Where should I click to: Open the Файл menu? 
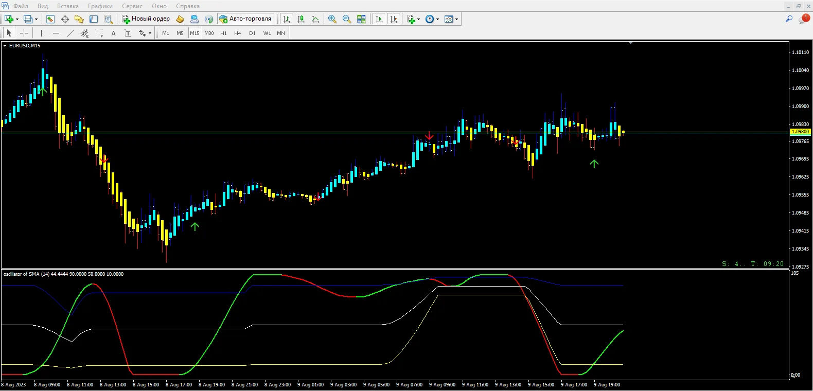click(x=21, y=6)
